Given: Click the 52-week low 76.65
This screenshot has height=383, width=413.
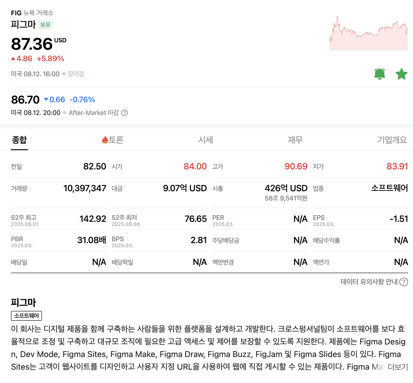Looking at the screenshot, I should pyautogui.click(x=196, y=219).
